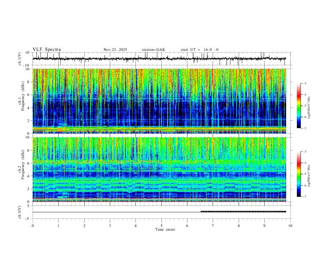Image resolution: width=327 pixels, height=253 pixels.
Task: Click time axis tick label "1"
Action: pos(58,226)
